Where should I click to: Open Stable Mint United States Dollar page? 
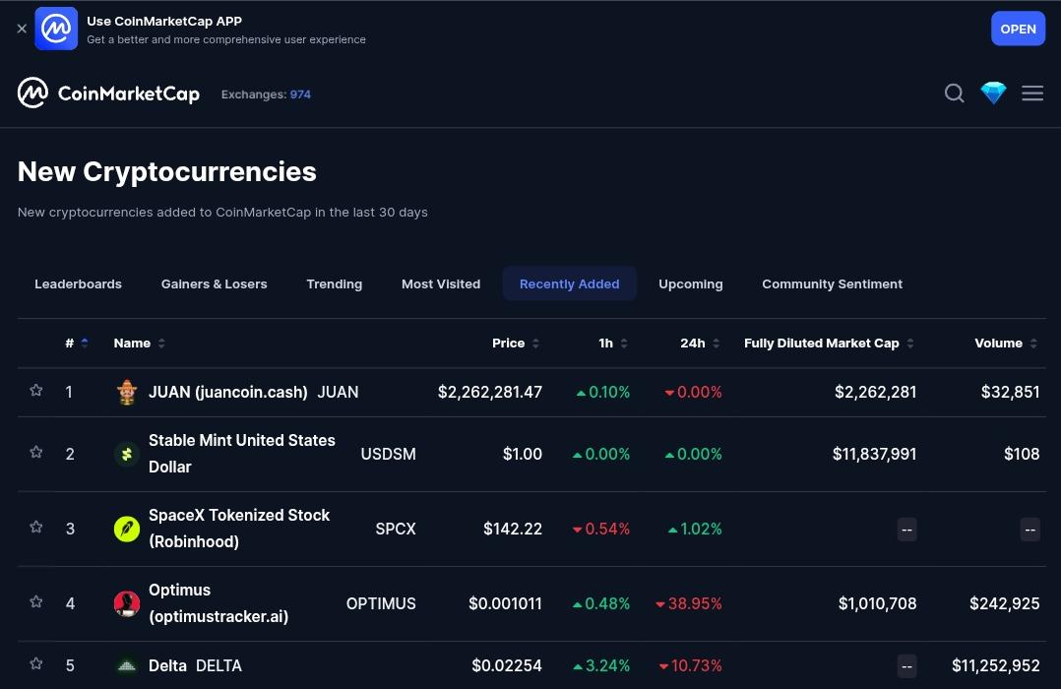(x=241, y=454)
